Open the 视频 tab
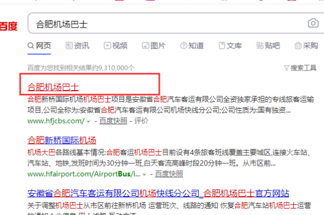This screenshot has width=324, height=215. click(116, 46)
